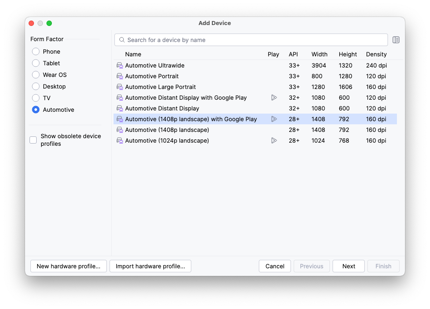Click the magnifier icon inside the search bar
The width and height of the screenshot is (430, 309).
(x=122, y=40)
